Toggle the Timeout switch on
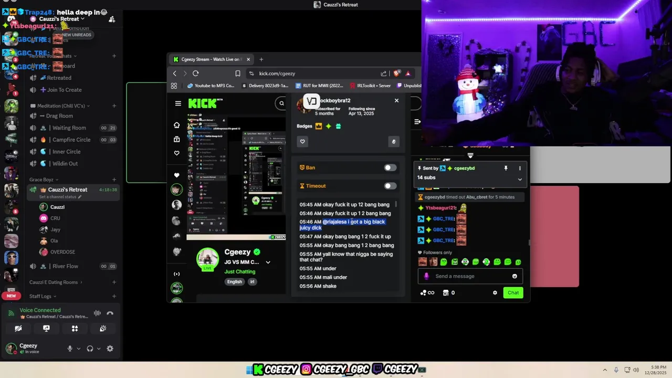672x378 pixels. pyautogui.click(x=390, y=186)
